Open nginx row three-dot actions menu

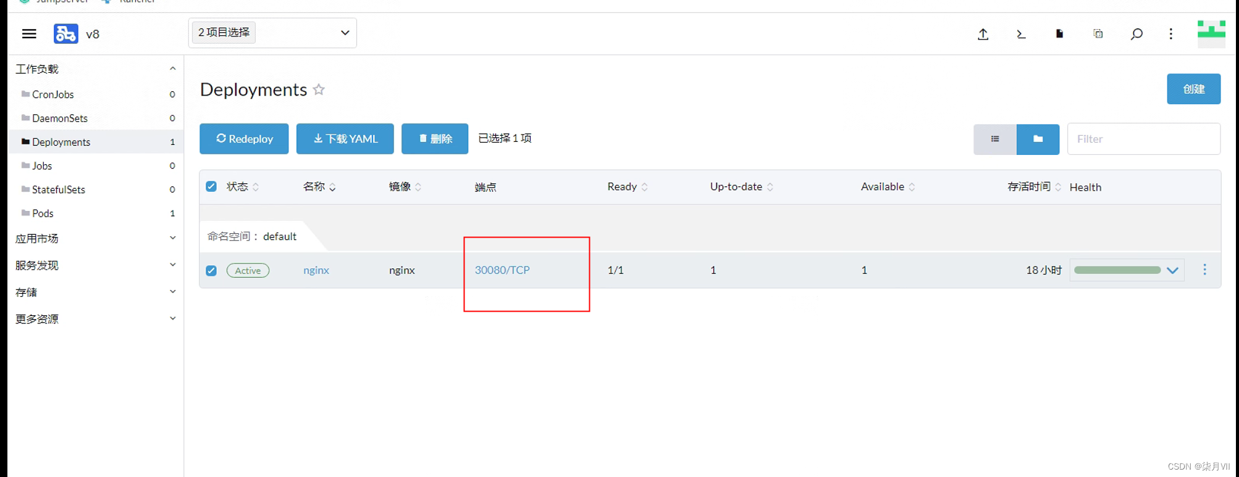click(1204, 270)
